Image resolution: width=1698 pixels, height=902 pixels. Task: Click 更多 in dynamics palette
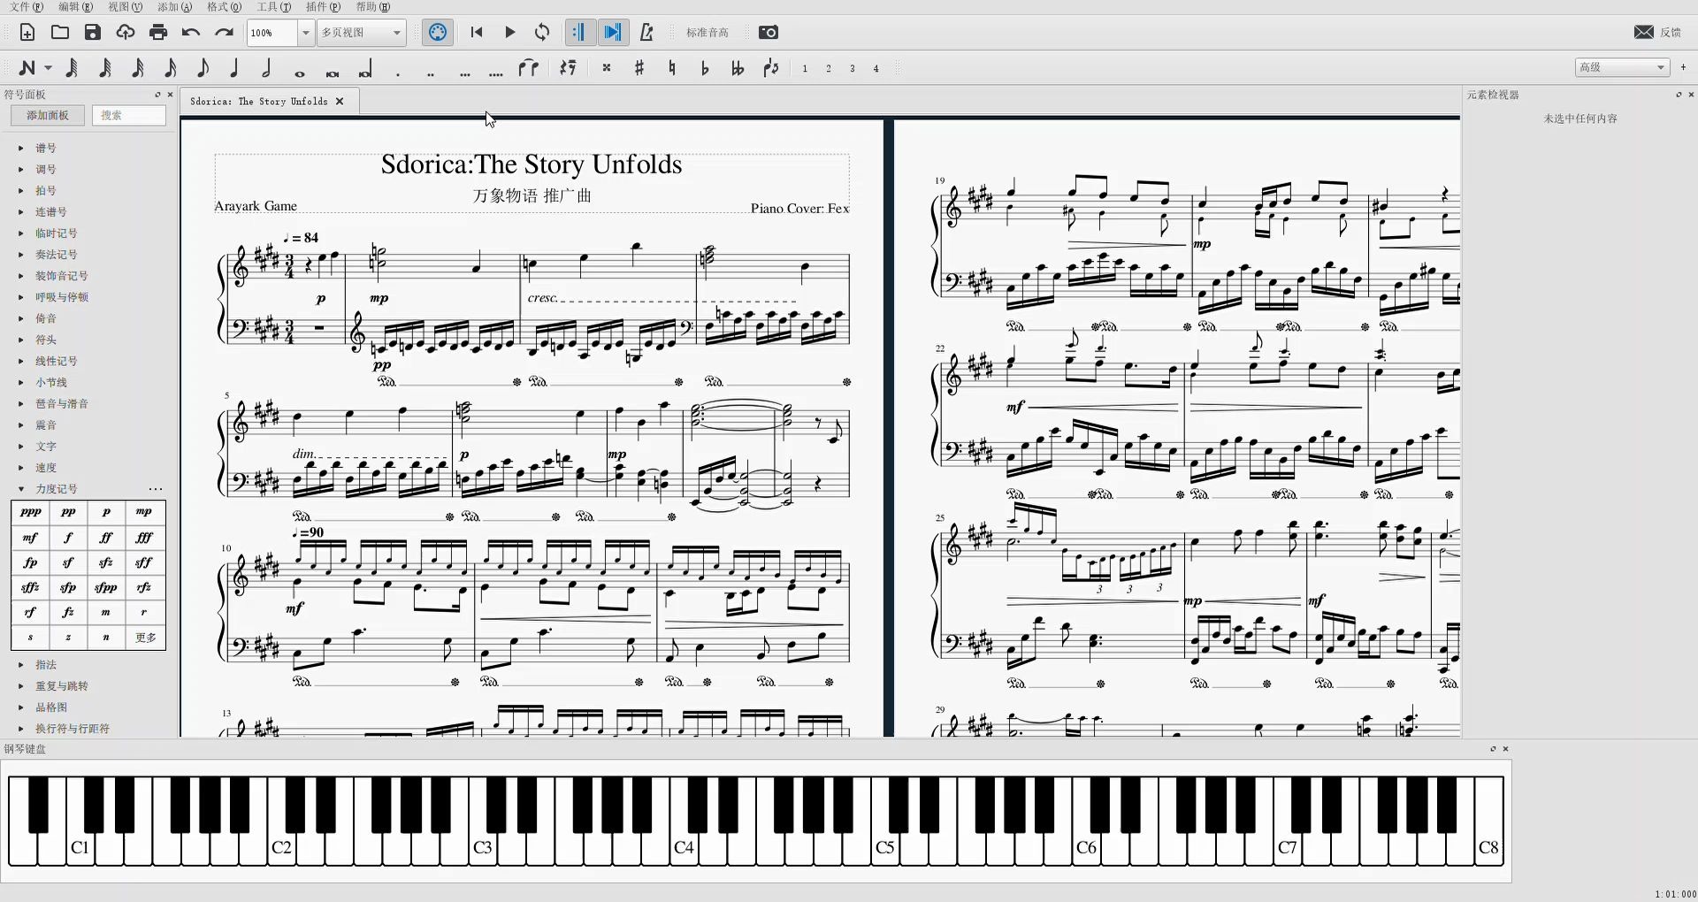coord(146,638)
